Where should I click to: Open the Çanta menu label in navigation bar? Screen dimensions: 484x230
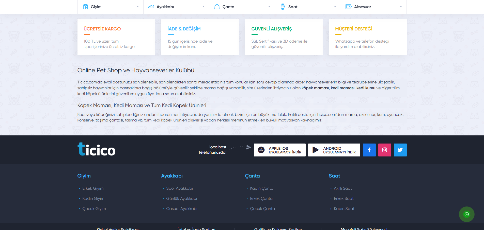pyautogui.click(x=228, y=7)
